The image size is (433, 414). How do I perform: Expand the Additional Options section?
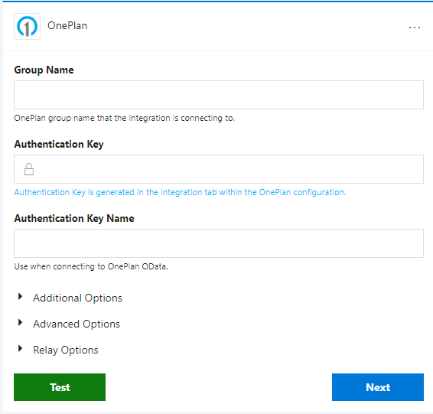(x=70, y=298)
